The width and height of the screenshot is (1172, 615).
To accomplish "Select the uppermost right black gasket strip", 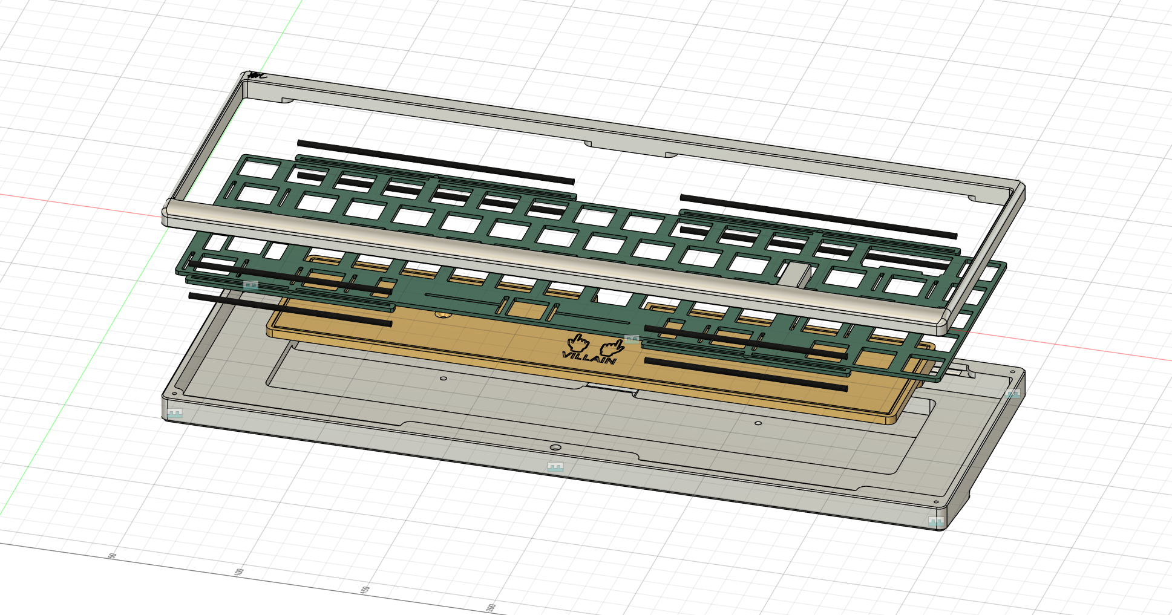I will (818, 216).
